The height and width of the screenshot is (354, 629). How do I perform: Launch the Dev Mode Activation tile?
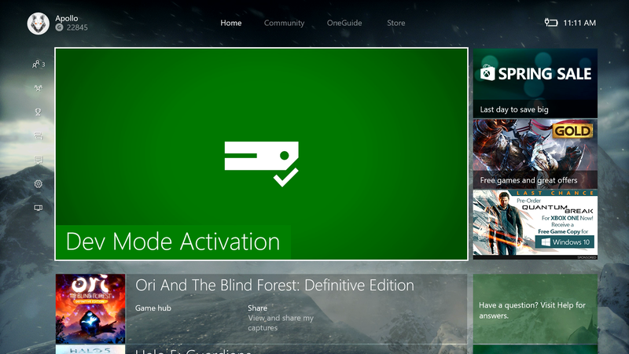click(x=261, y=154)
